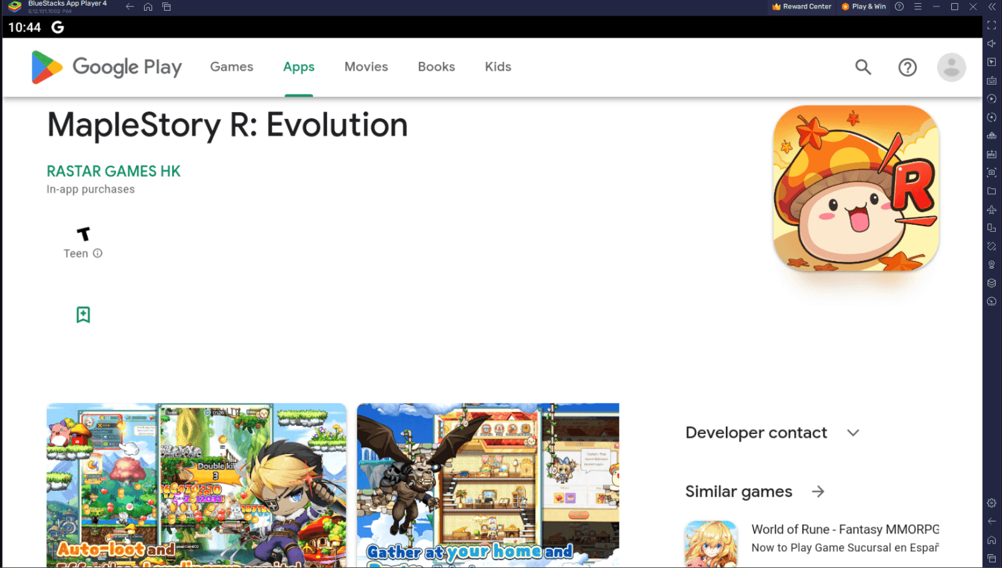Go to BlueStacks home screen icon in title bar
The width and height of the screenshot is (1002, 568).
(x=148, y=7)
